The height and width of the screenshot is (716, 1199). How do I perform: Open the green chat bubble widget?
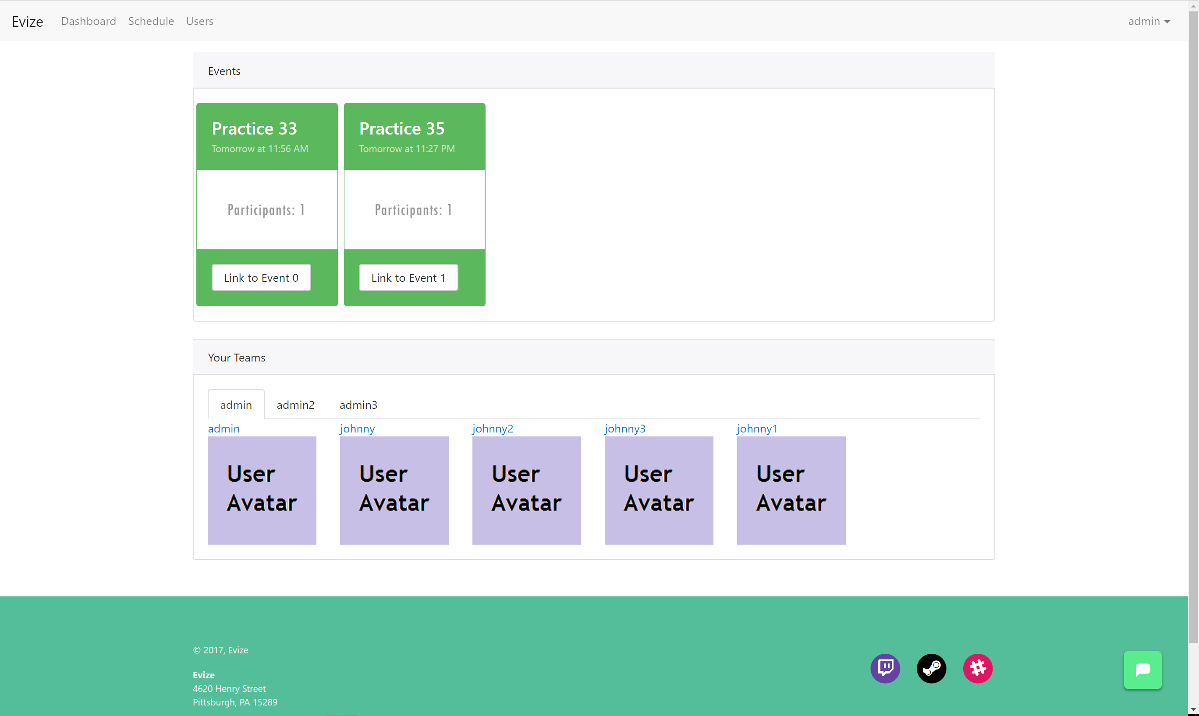click(1142, 670)
